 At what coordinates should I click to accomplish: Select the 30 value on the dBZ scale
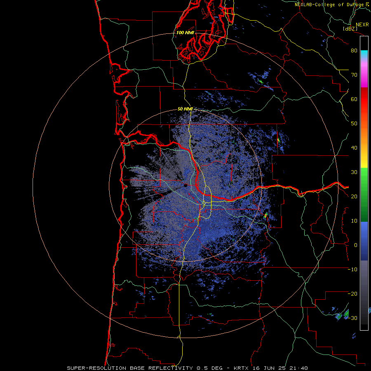pos(354,172)
